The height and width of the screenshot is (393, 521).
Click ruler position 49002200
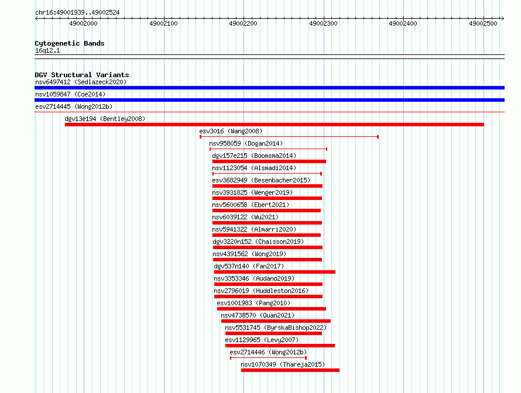243,23
